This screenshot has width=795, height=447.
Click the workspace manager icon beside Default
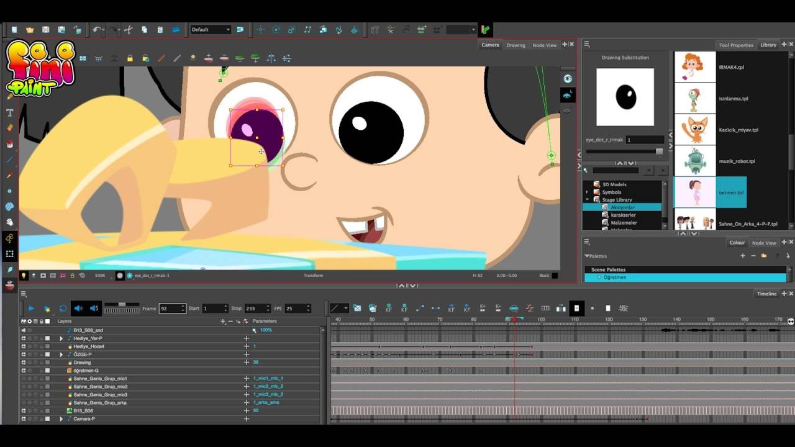240,29
